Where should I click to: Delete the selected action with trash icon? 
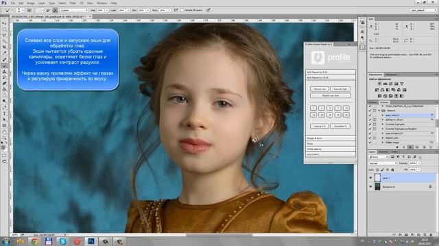pos(431,147)
